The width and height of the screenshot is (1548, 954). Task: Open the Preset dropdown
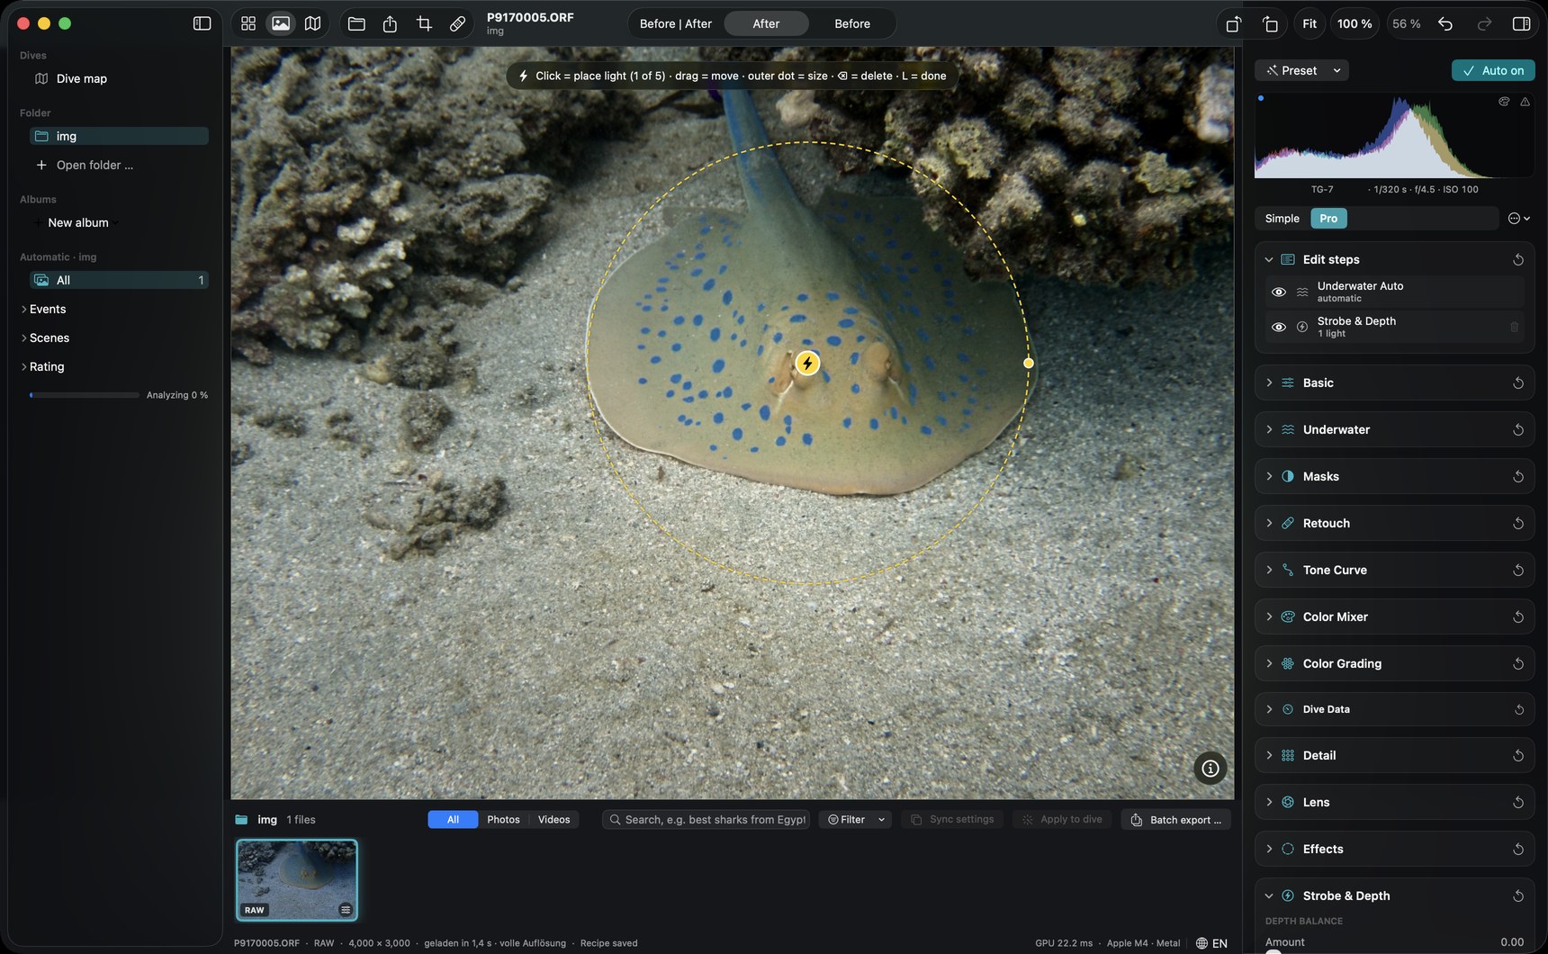(x=1302, y=70)
